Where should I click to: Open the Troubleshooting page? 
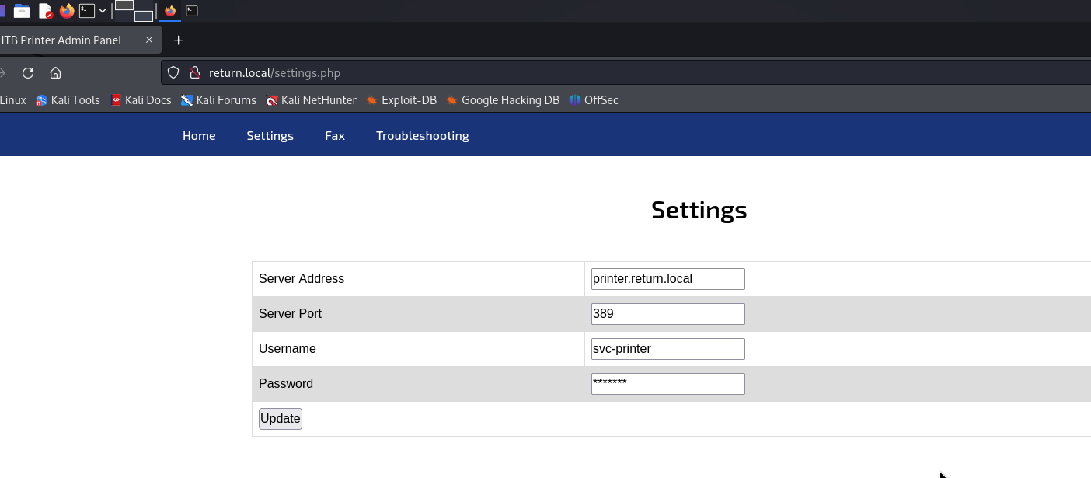coord(422,135)
